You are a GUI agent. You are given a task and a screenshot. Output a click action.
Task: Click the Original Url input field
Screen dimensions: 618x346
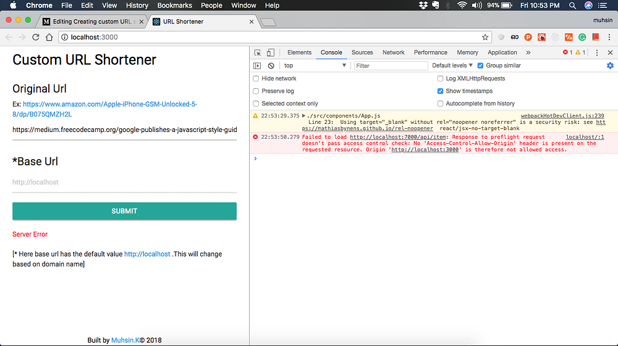pyautogui.click(x=125, y=130)
